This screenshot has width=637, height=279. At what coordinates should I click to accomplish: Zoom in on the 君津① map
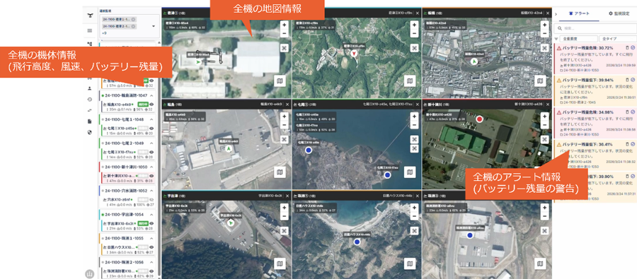(x=285, y=25)
